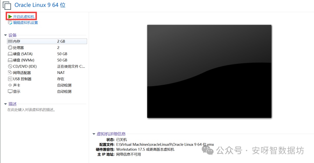Viewport: 314px width, 163px height.
Task: Click the virtual machine tab icon beside title
Action: (x=7, y=6)
